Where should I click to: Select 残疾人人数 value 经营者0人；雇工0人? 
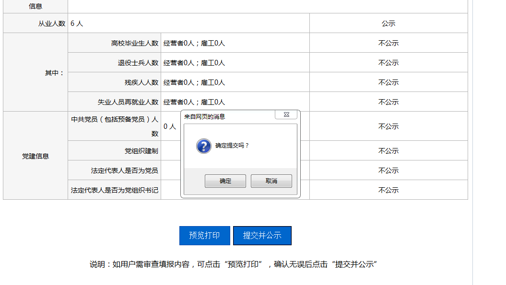[x=194, y=82]
